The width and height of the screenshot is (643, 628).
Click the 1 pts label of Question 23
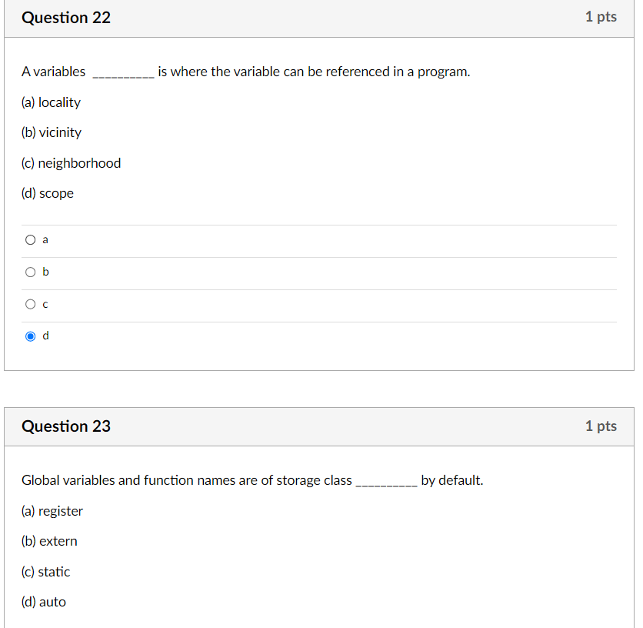[601, 426]
